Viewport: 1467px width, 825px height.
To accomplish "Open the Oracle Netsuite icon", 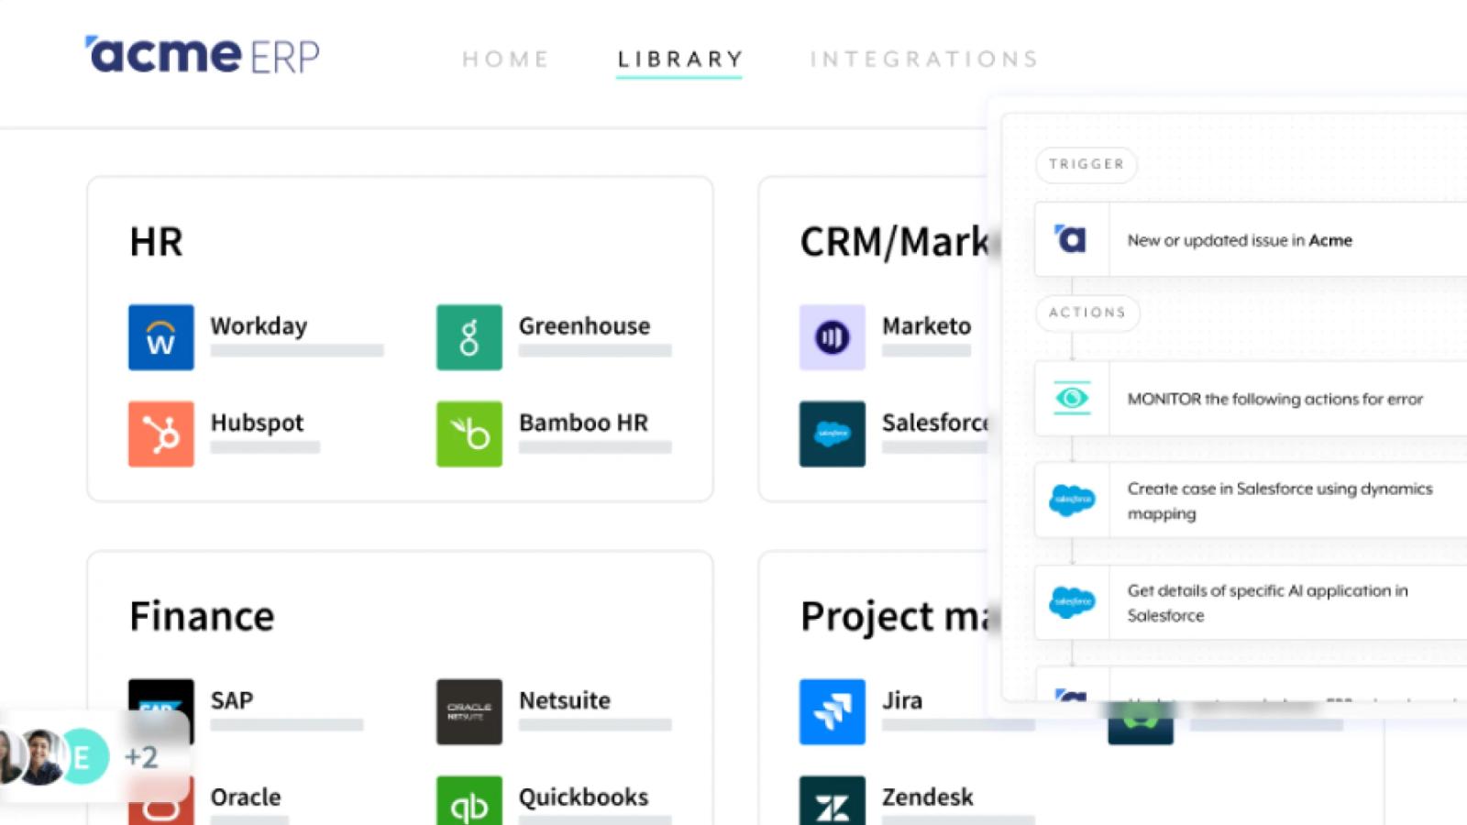I will 469,711.
